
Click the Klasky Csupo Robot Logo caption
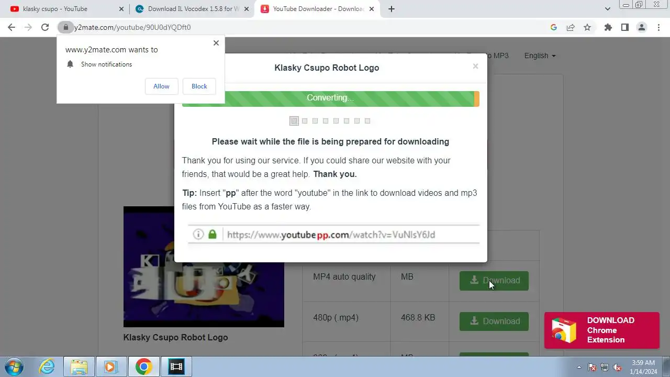click(175, 337)
